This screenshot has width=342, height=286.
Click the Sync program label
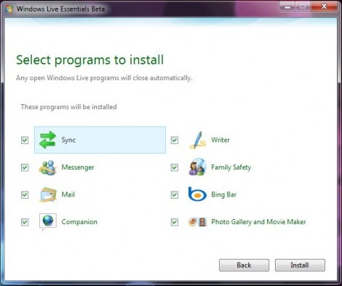click(68, 140)
